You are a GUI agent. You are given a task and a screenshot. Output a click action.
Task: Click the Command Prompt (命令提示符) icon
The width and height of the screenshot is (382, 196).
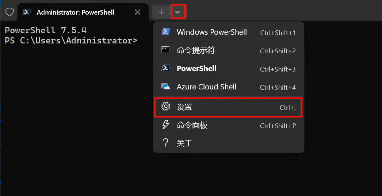[x=166, y=50]
